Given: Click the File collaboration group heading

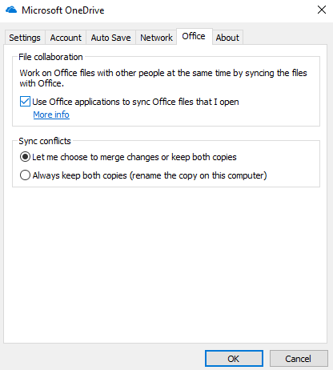Looking at the screenshot, I should click(50, 57).
